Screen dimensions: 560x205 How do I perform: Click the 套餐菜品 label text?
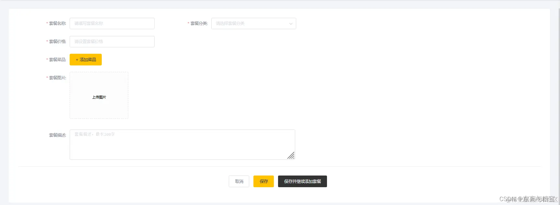(57, 60)
